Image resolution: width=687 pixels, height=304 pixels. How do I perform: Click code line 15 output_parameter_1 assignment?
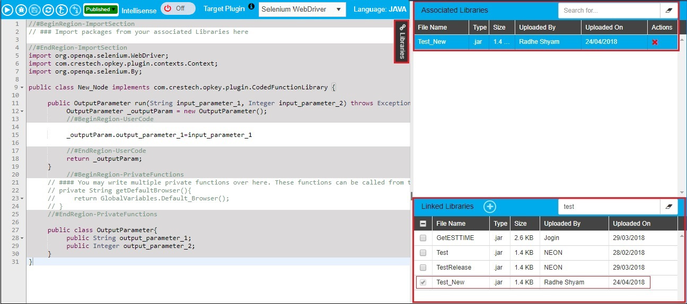coord(159,135)
